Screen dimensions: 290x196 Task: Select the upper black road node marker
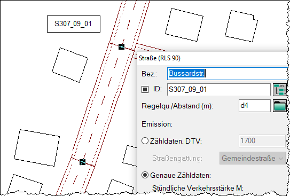[x=122, y=46]
